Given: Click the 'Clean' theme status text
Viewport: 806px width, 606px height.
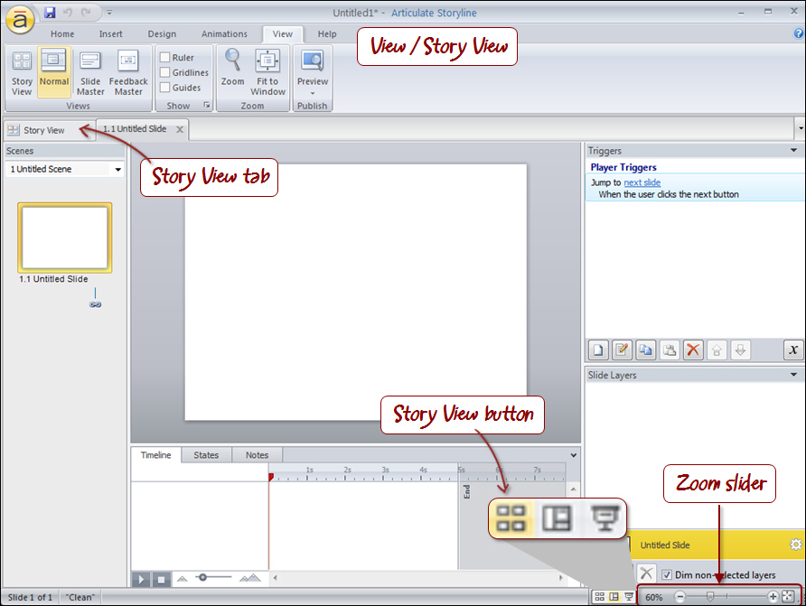Looking at the screenshot, I should pos(80,597).
